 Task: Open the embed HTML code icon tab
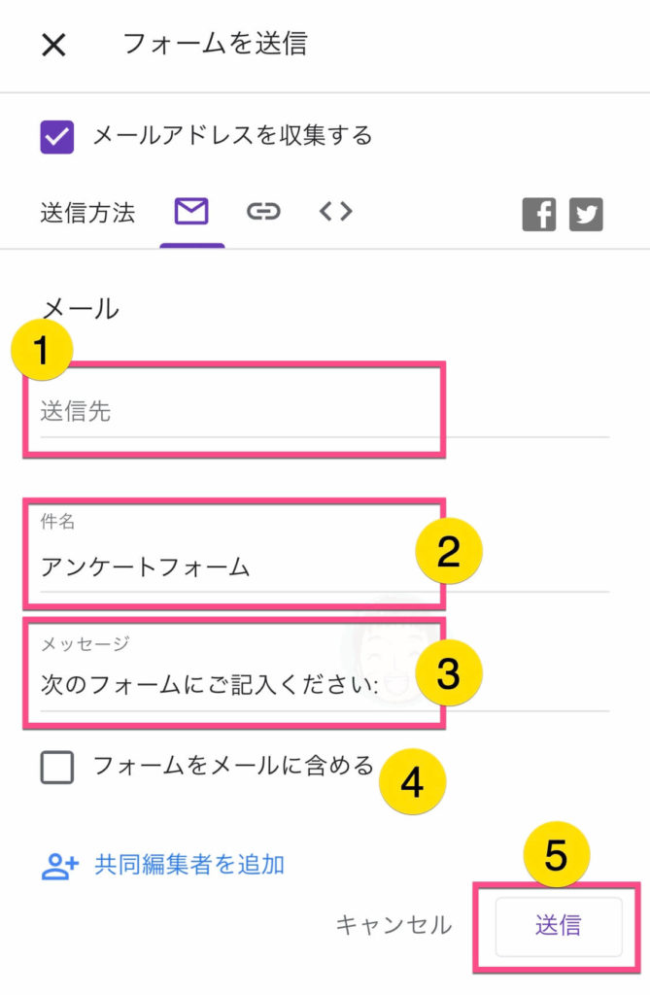(336, 211)
